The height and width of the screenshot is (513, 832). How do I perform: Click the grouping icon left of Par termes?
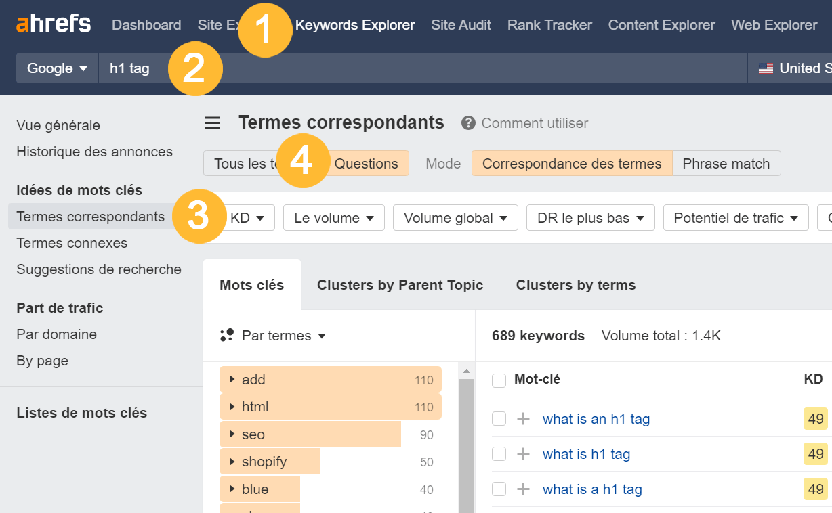[226, 335]
